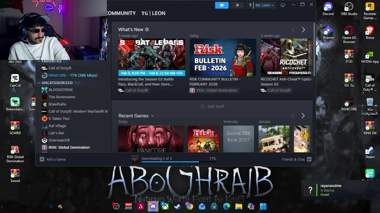Open the KING SW archive on desktop
This screenshot has height=213, width=380.
pos(370,128)
